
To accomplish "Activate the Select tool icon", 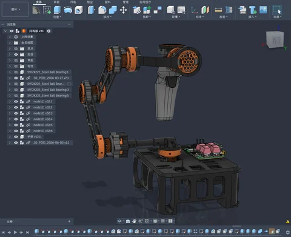I will coord(276,10).
